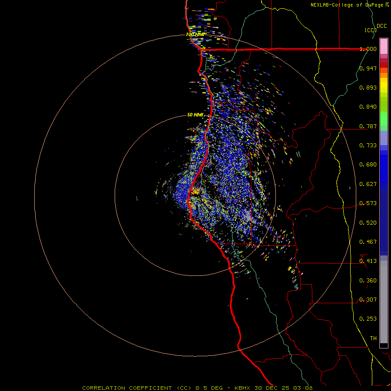391x391 pixels.
Task: Click the 50 NMI range ring label
Action: pyautogui.click(x=195, y=115)
